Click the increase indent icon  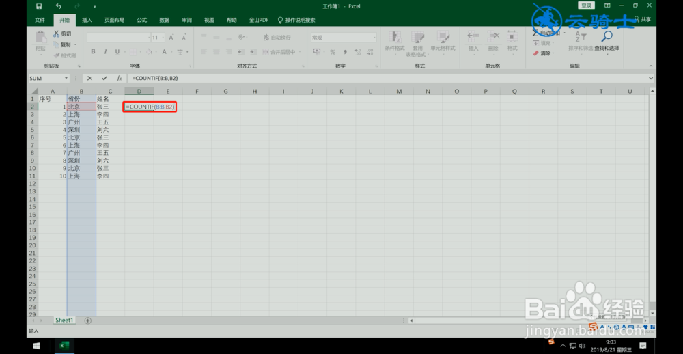coord(253,52)
